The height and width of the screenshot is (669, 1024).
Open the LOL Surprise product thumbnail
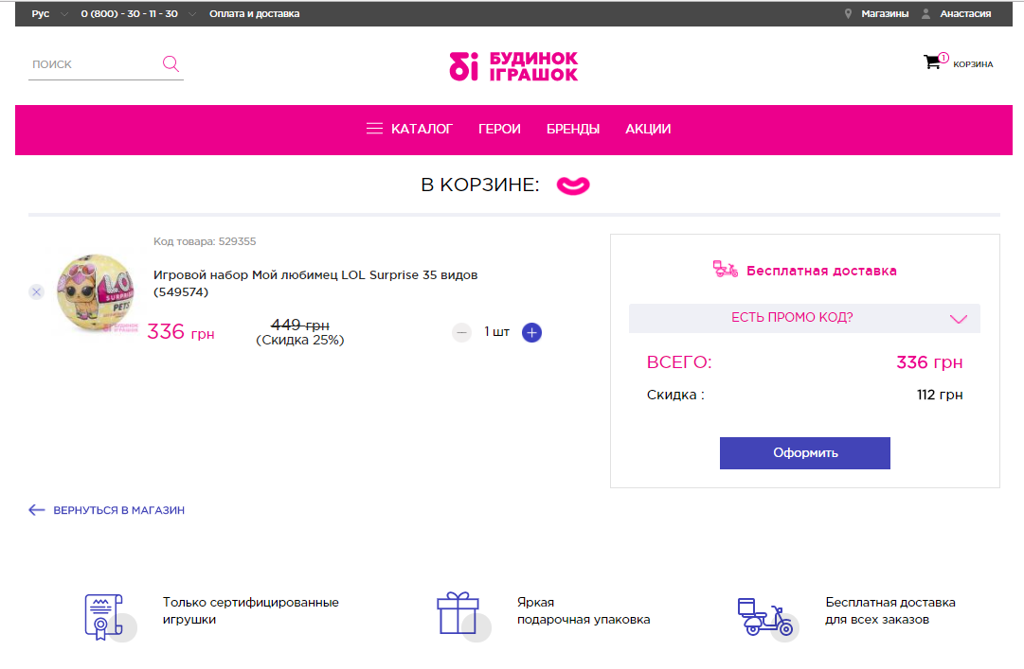coord(97,292)
